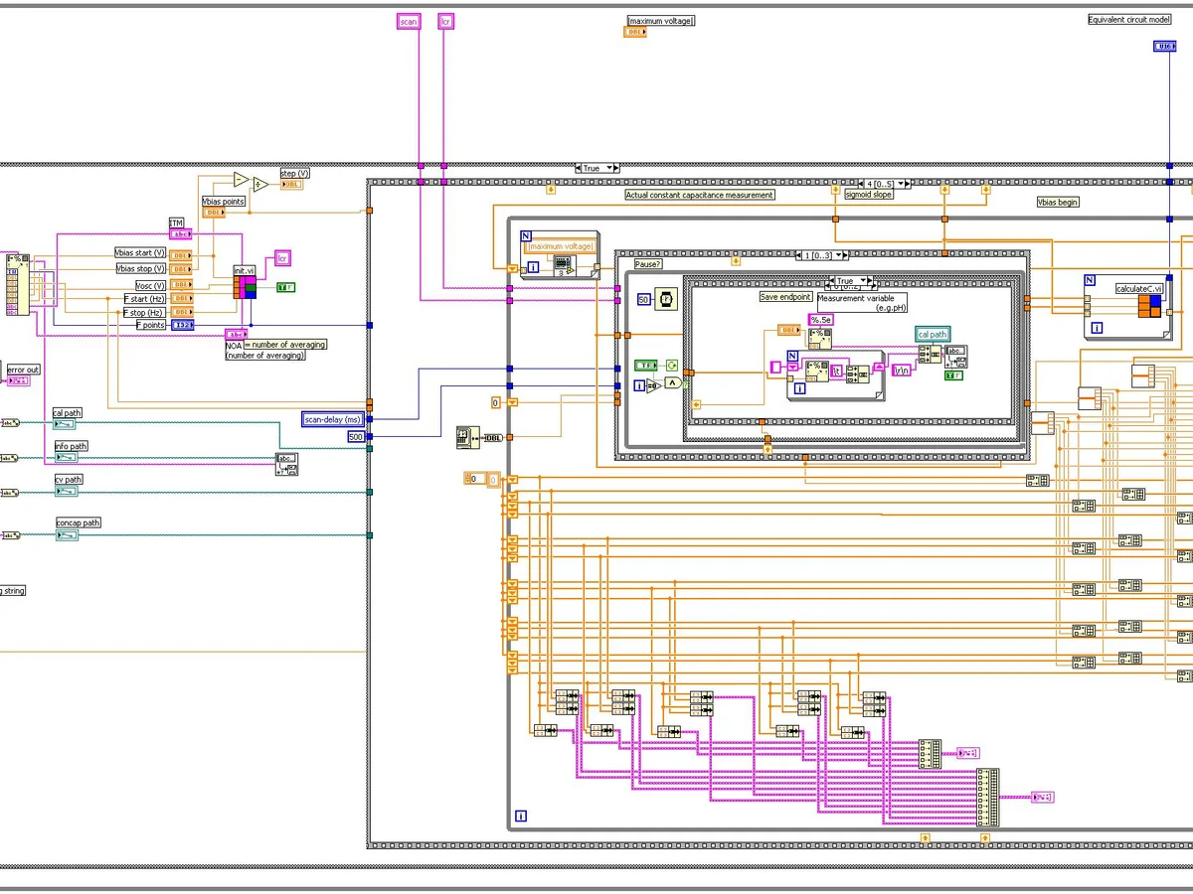Click the cal path control terminal at left

click(65, 423)
